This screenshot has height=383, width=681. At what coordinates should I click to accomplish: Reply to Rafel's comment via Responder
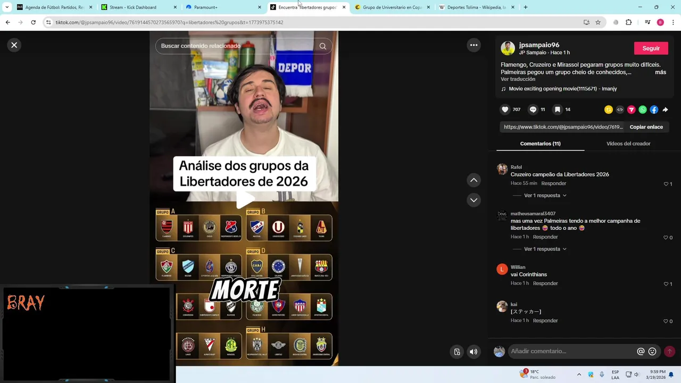click(x=553, y=184)
